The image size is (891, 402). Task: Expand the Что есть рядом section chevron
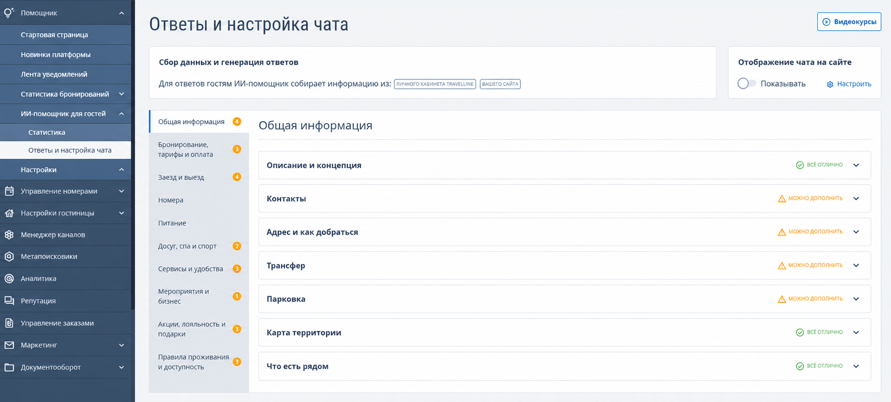pyautogui.click(x=856, y=366)
